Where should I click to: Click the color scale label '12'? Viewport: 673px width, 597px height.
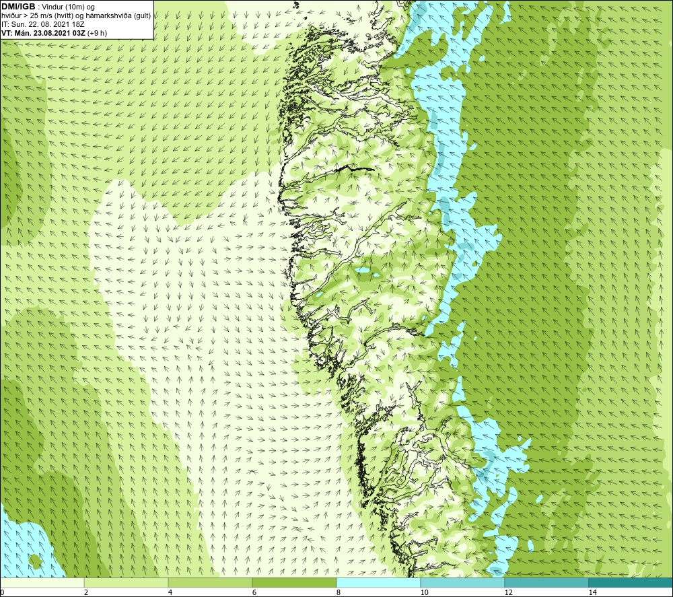[508, 592]
